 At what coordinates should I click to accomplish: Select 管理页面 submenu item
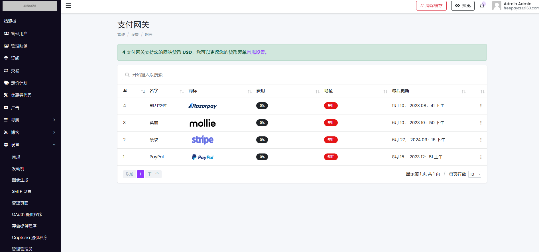pos(20,203)
